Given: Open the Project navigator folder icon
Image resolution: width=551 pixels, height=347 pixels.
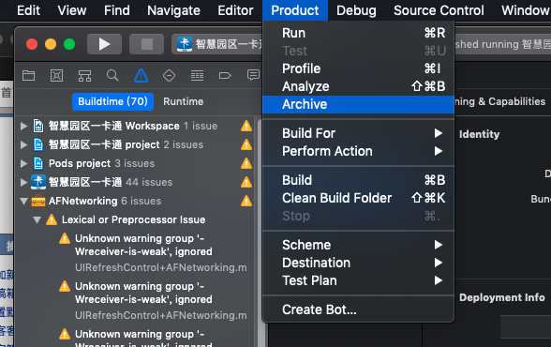Looking at the screenshot, I should pos(28,75).
